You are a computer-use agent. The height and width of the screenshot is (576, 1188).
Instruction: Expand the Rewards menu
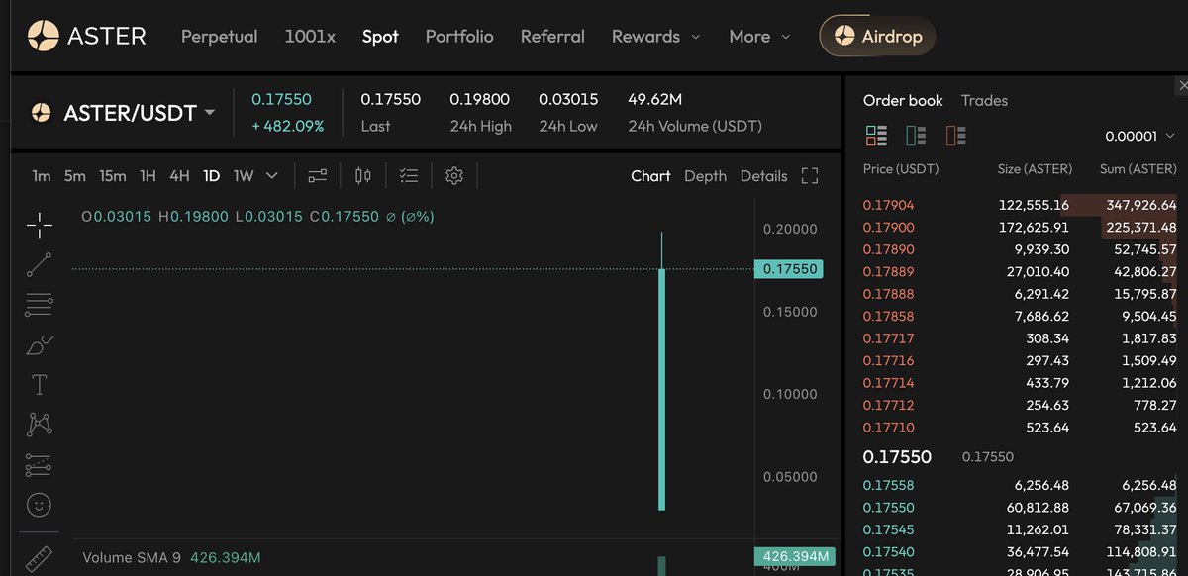(656, 37)
